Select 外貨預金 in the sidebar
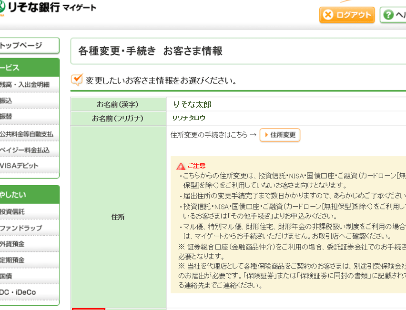The image size is (406, 310). click(x=13, y=244)
